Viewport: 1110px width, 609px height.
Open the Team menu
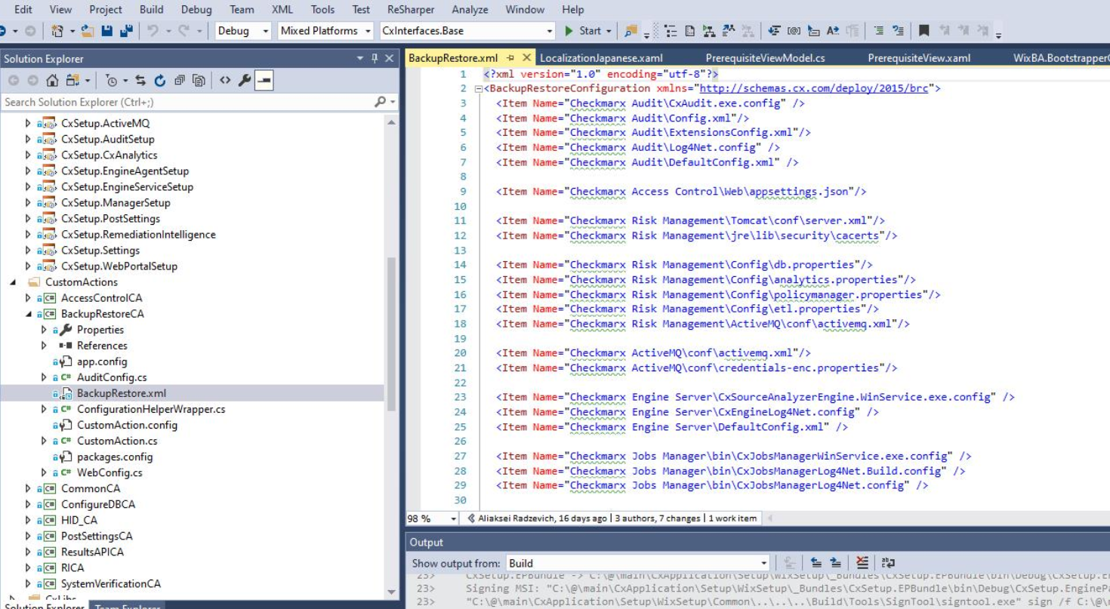tap(242, 10)
